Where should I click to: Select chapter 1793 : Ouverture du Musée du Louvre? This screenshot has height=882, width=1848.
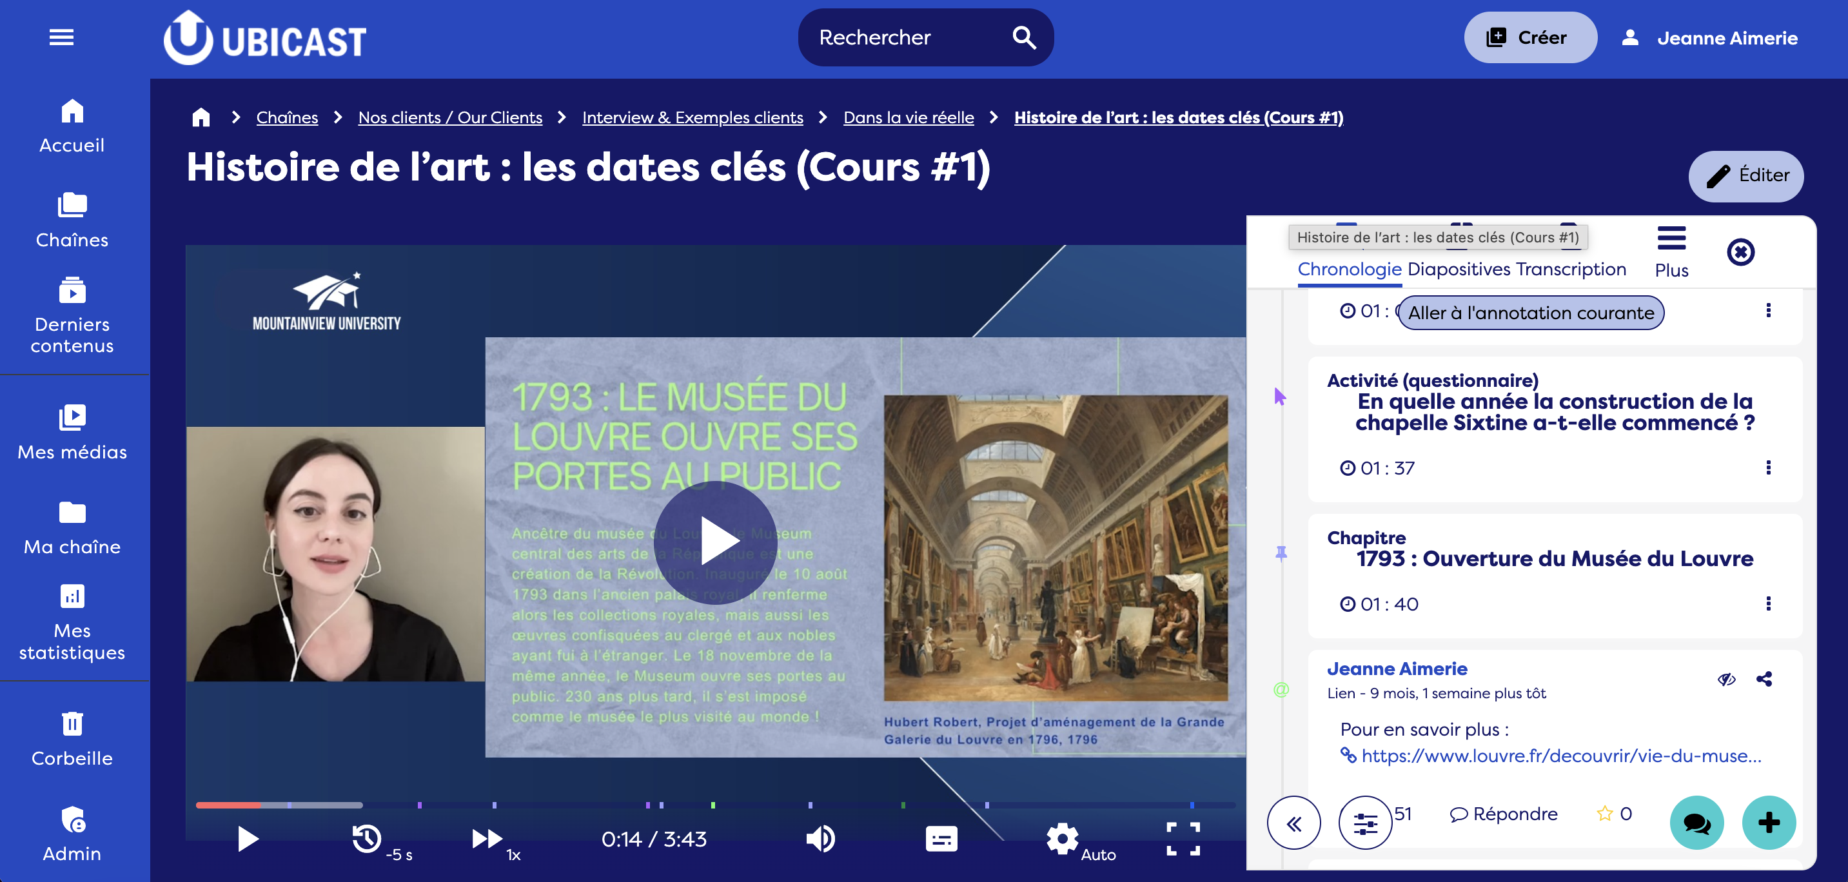pyautogui.click(x=1555, y=558)
